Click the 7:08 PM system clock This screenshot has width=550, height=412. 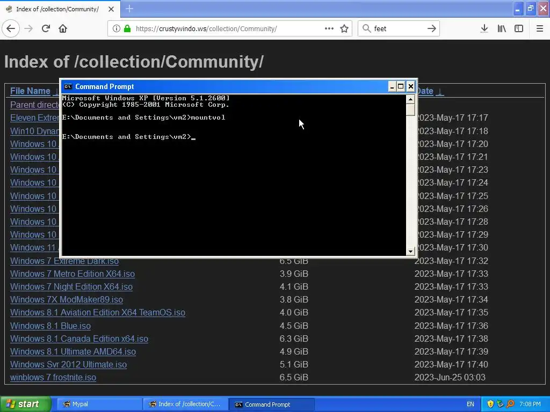coord(530,404)
